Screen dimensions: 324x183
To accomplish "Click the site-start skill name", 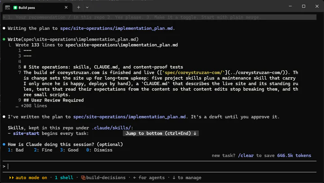I will [26, 133].
